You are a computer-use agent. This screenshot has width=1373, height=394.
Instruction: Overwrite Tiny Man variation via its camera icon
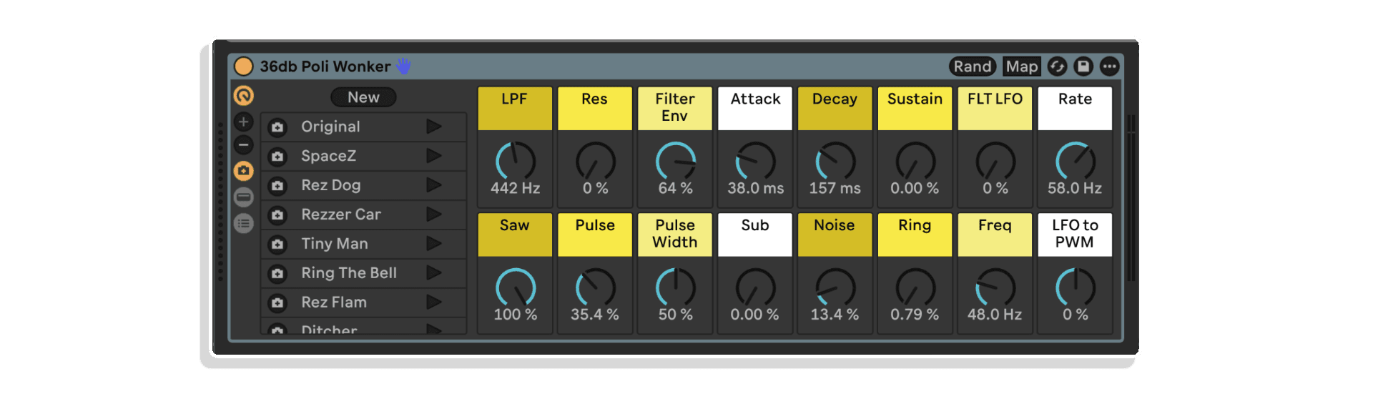pyautogui.click(x=277, y=245)
